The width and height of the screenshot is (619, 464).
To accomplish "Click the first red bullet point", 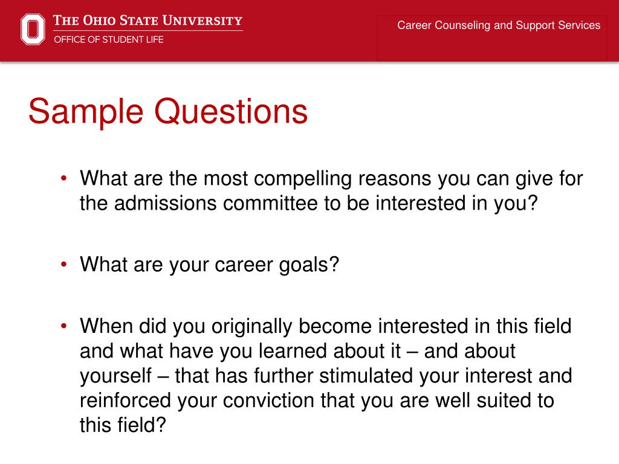I will click(x=64, y=178).
